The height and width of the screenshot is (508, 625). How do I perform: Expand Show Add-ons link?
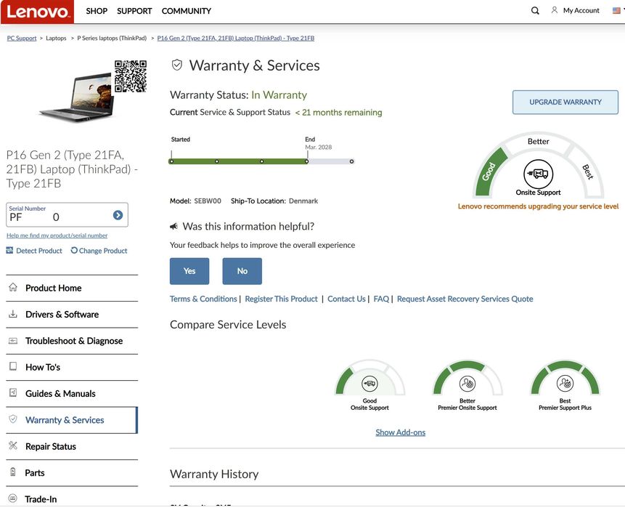click(x=400, y=432)
